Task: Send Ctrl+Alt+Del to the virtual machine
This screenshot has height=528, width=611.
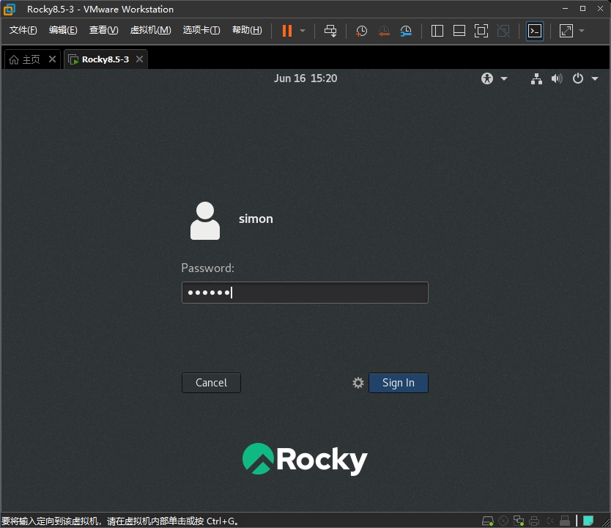Action: point(330,31)
